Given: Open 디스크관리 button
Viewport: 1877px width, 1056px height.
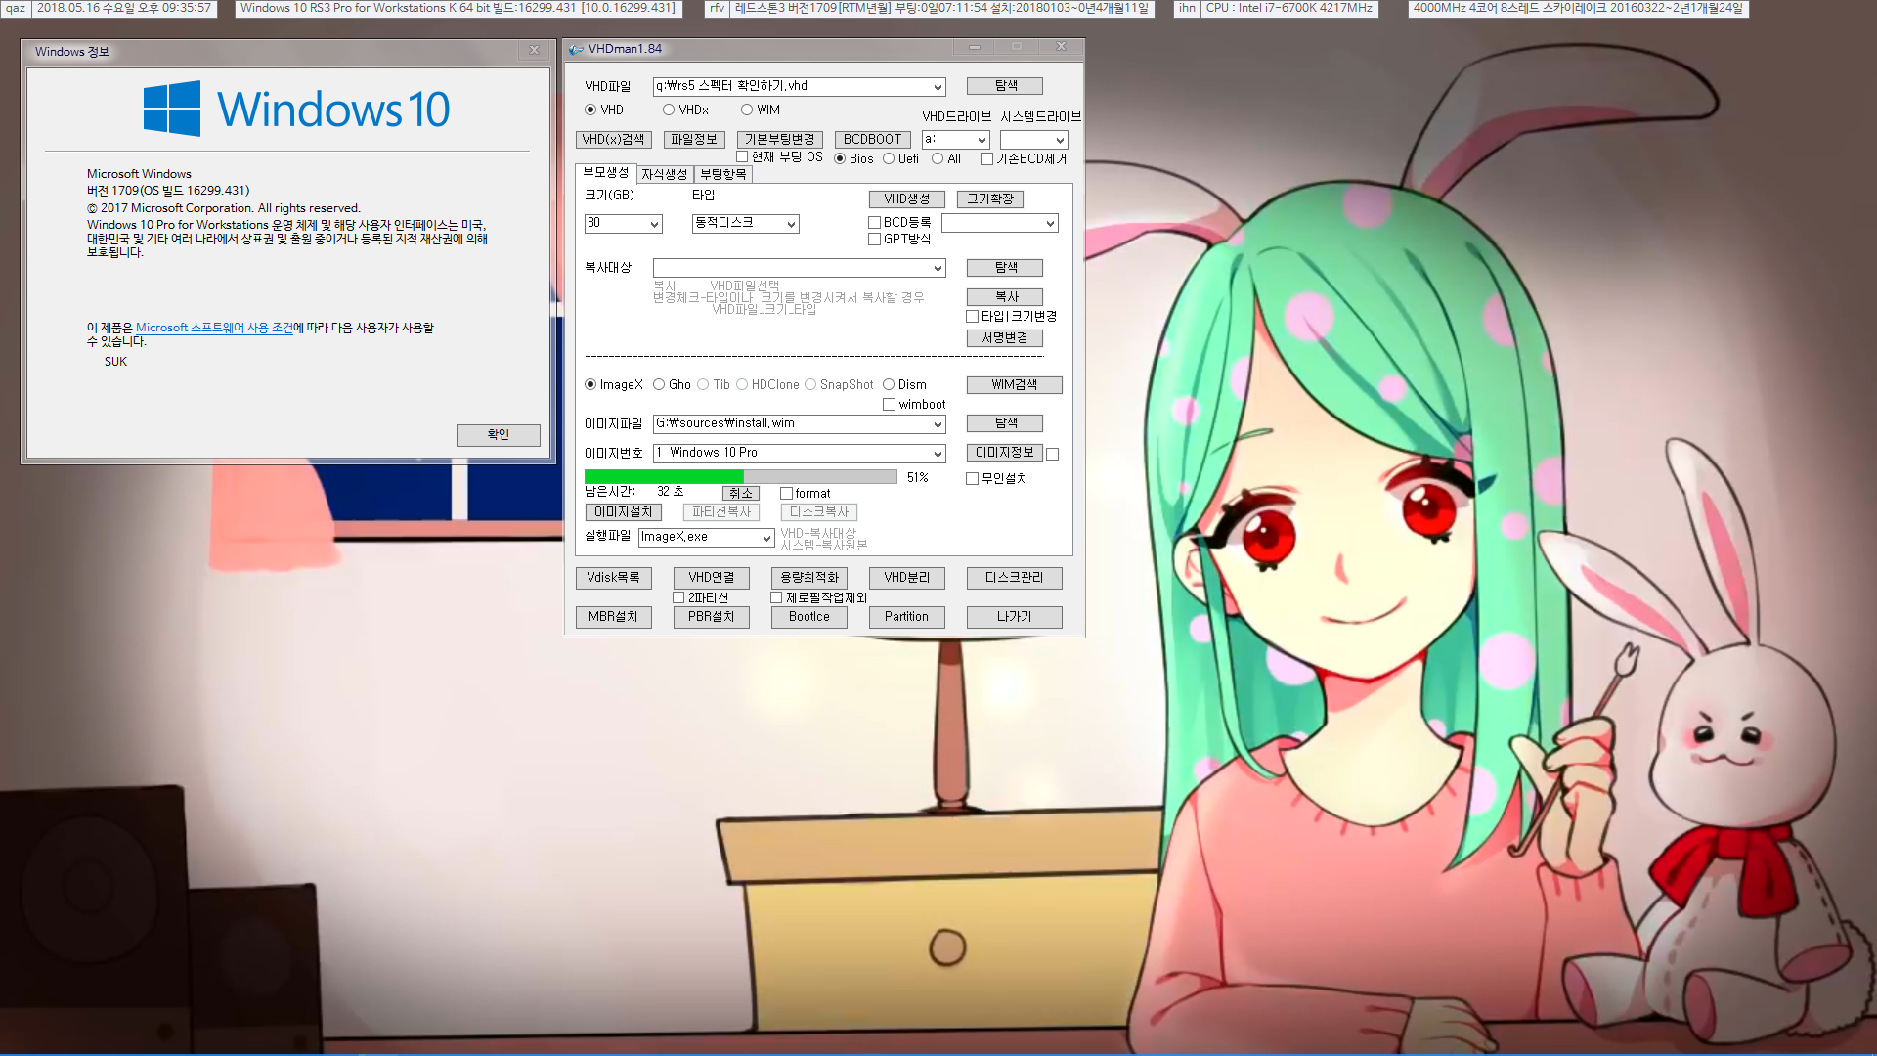Looking at the screenshot, I should pos(1015,578).
